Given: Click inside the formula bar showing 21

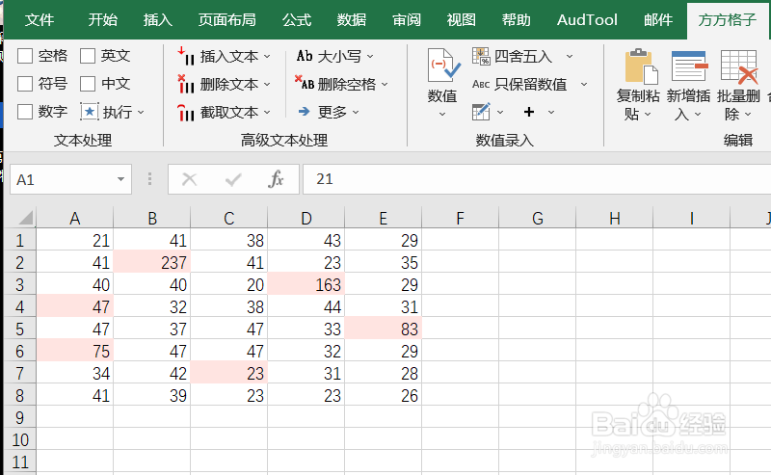Looking at the screenshot, I should (536, 179).
